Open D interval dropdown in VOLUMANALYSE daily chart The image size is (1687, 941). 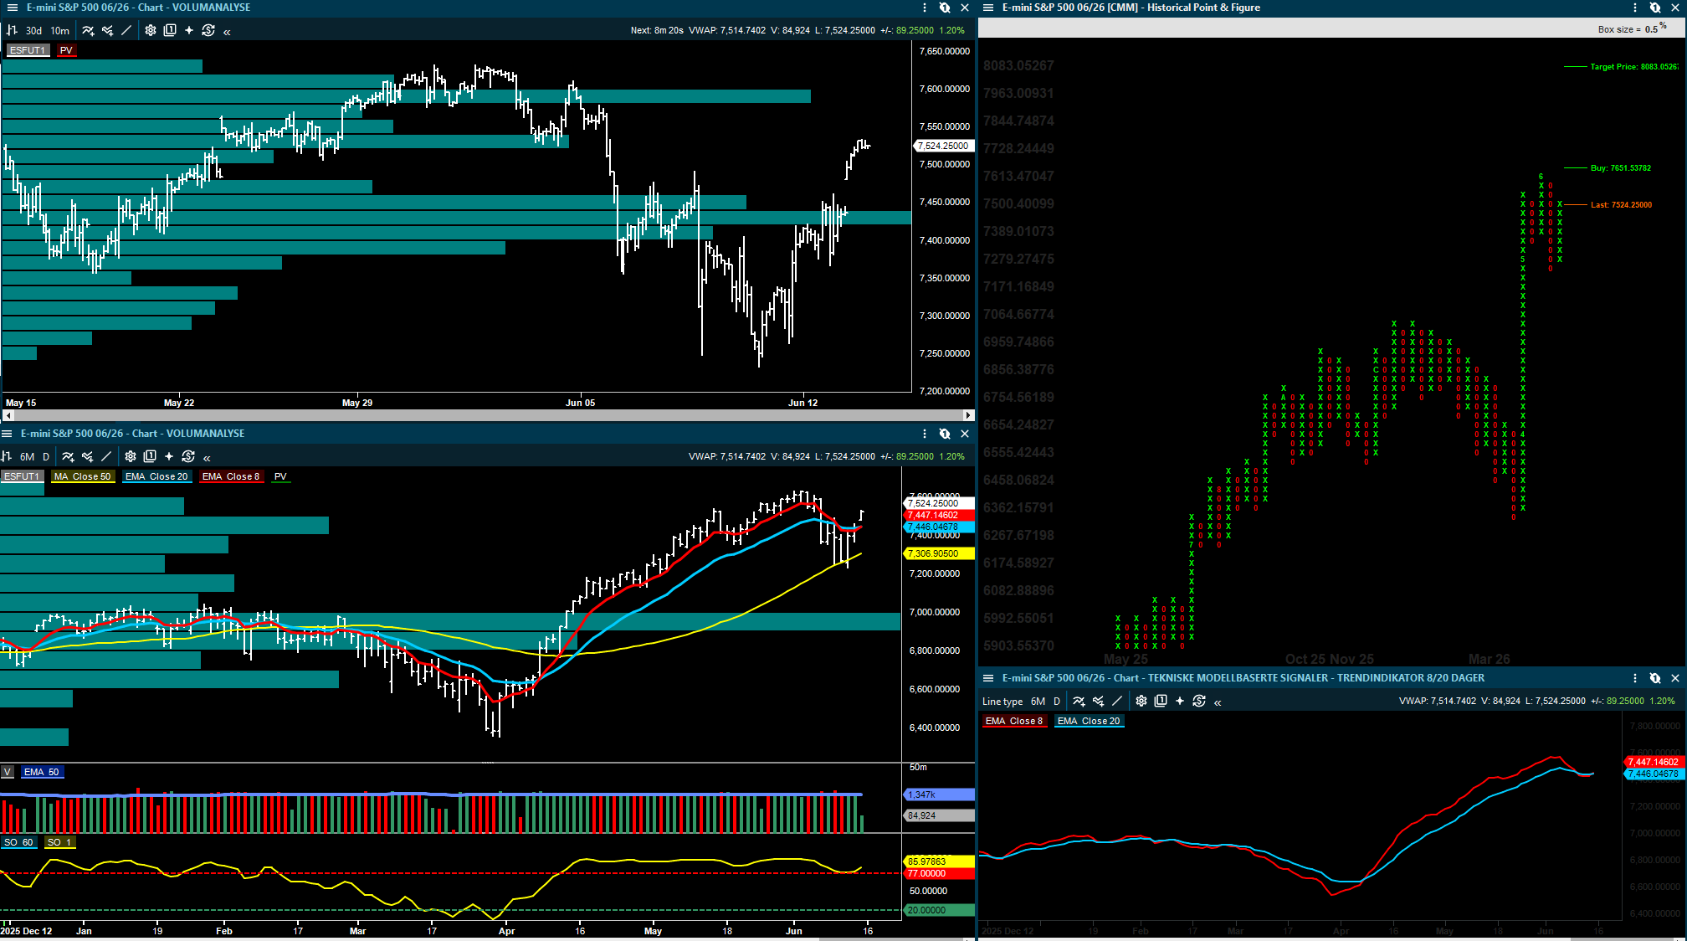click(x=46, y=457)
